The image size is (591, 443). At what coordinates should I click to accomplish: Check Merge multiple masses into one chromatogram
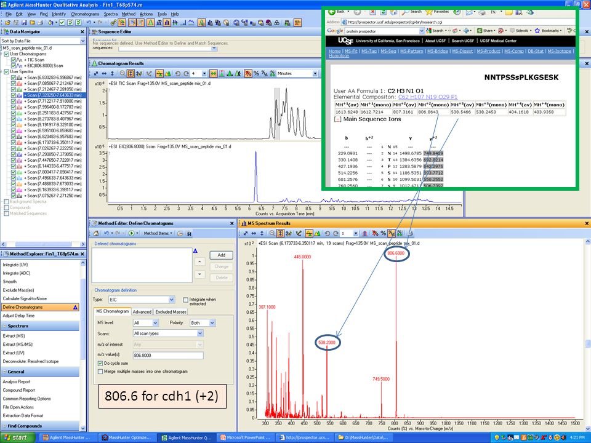(100, 372)
